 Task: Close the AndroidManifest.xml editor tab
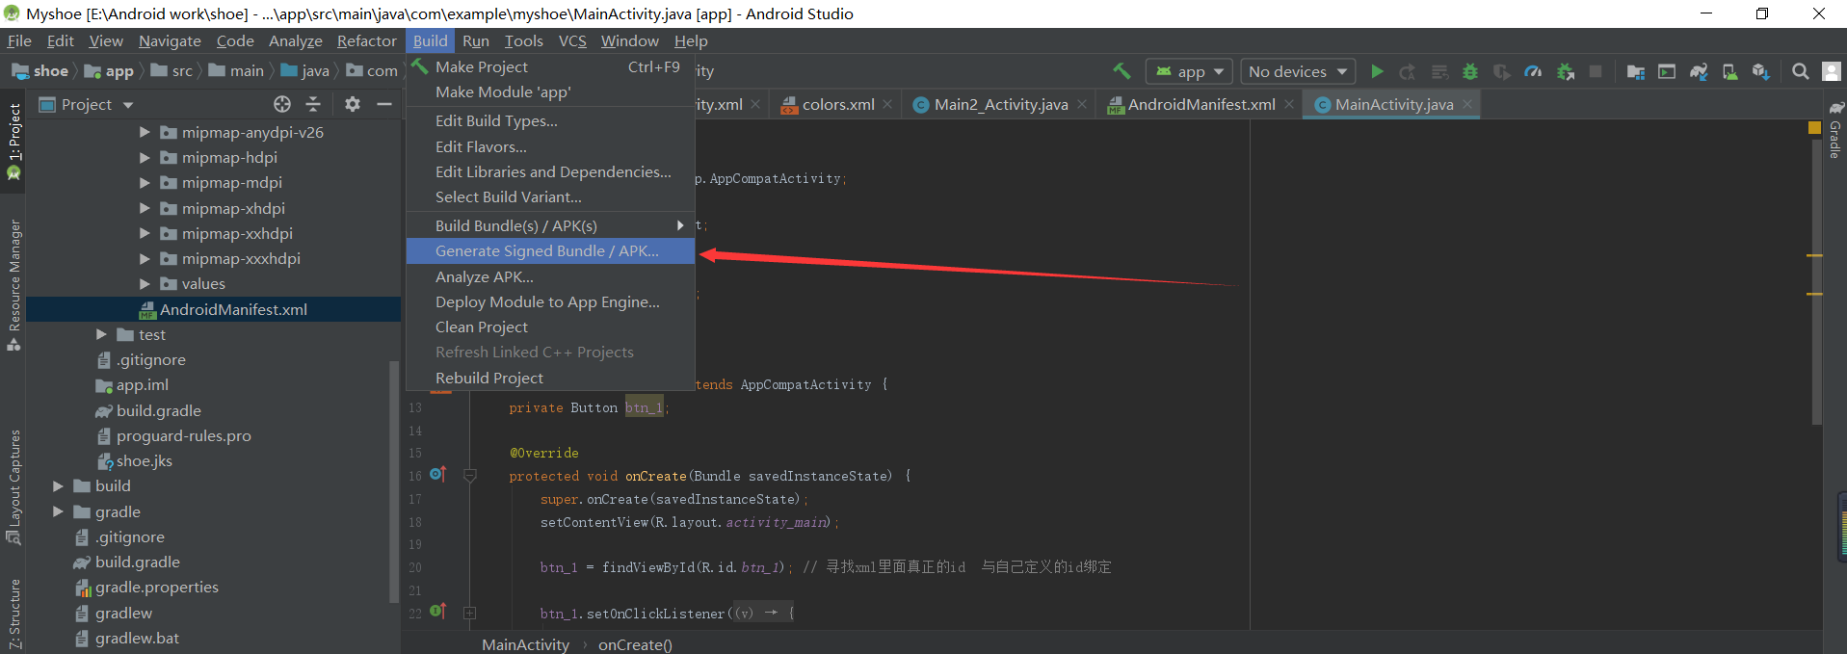point(1289,104)
